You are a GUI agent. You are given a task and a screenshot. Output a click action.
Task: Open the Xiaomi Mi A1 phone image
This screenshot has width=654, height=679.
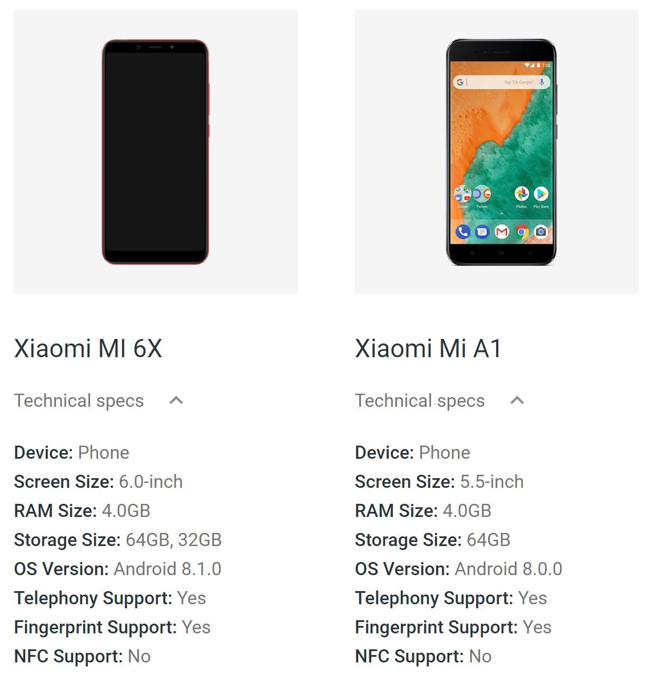click(501, 152)
